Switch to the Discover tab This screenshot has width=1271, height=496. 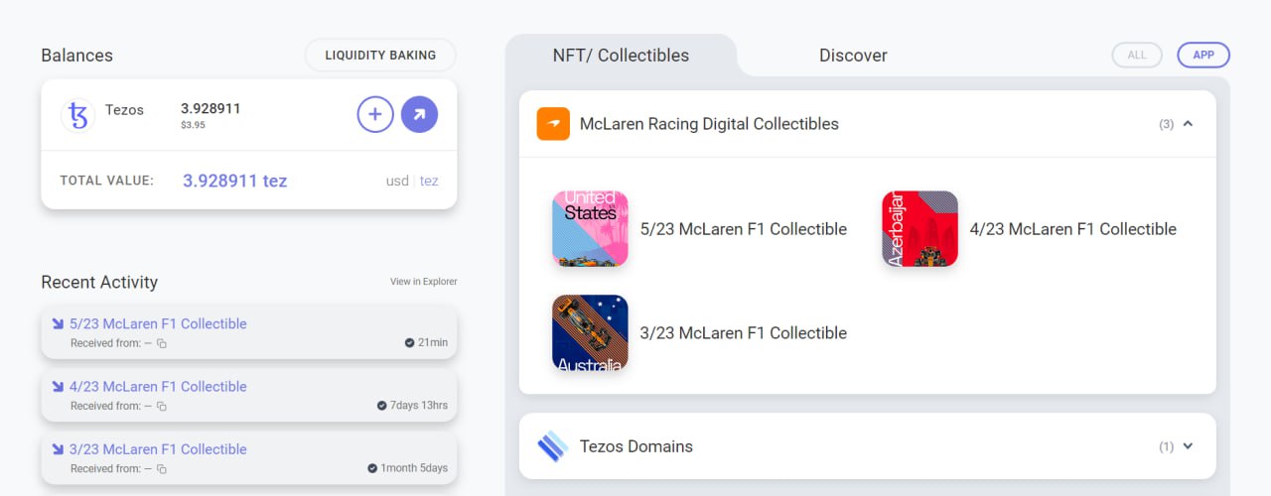853,56
